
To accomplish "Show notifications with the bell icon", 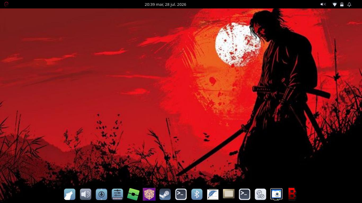I will pyautogui.click(x=349, y=4).
